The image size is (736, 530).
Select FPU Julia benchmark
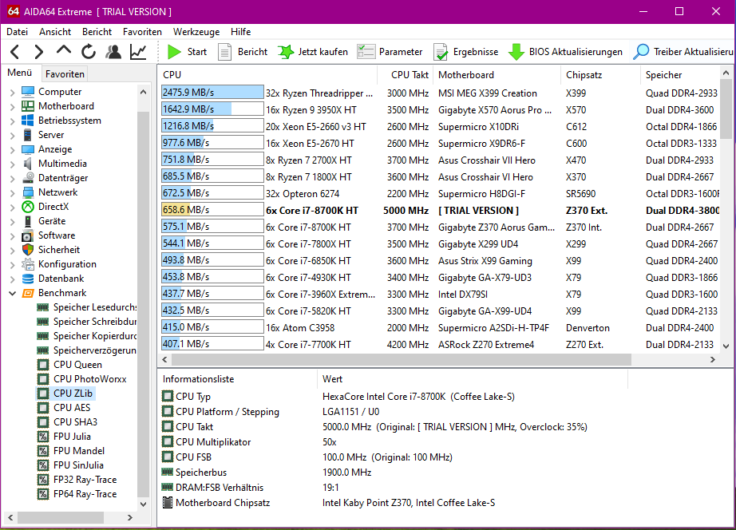pos(72,436)
